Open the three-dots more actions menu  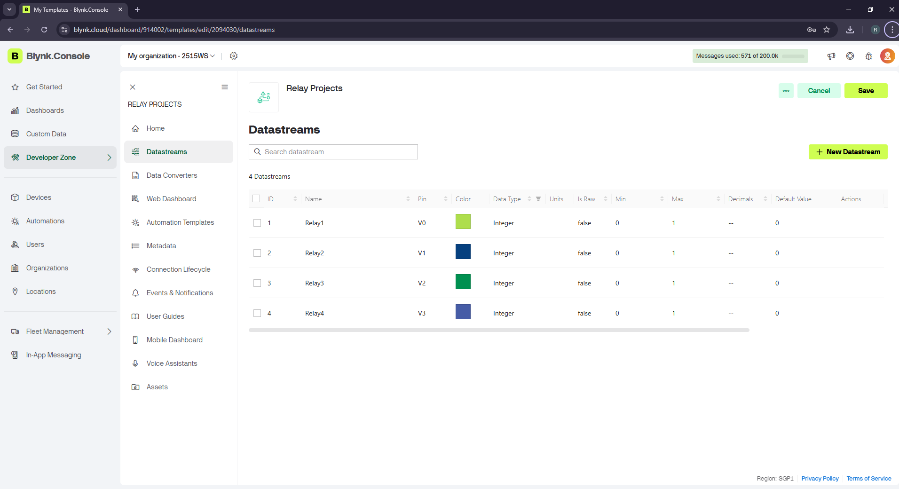786,91
